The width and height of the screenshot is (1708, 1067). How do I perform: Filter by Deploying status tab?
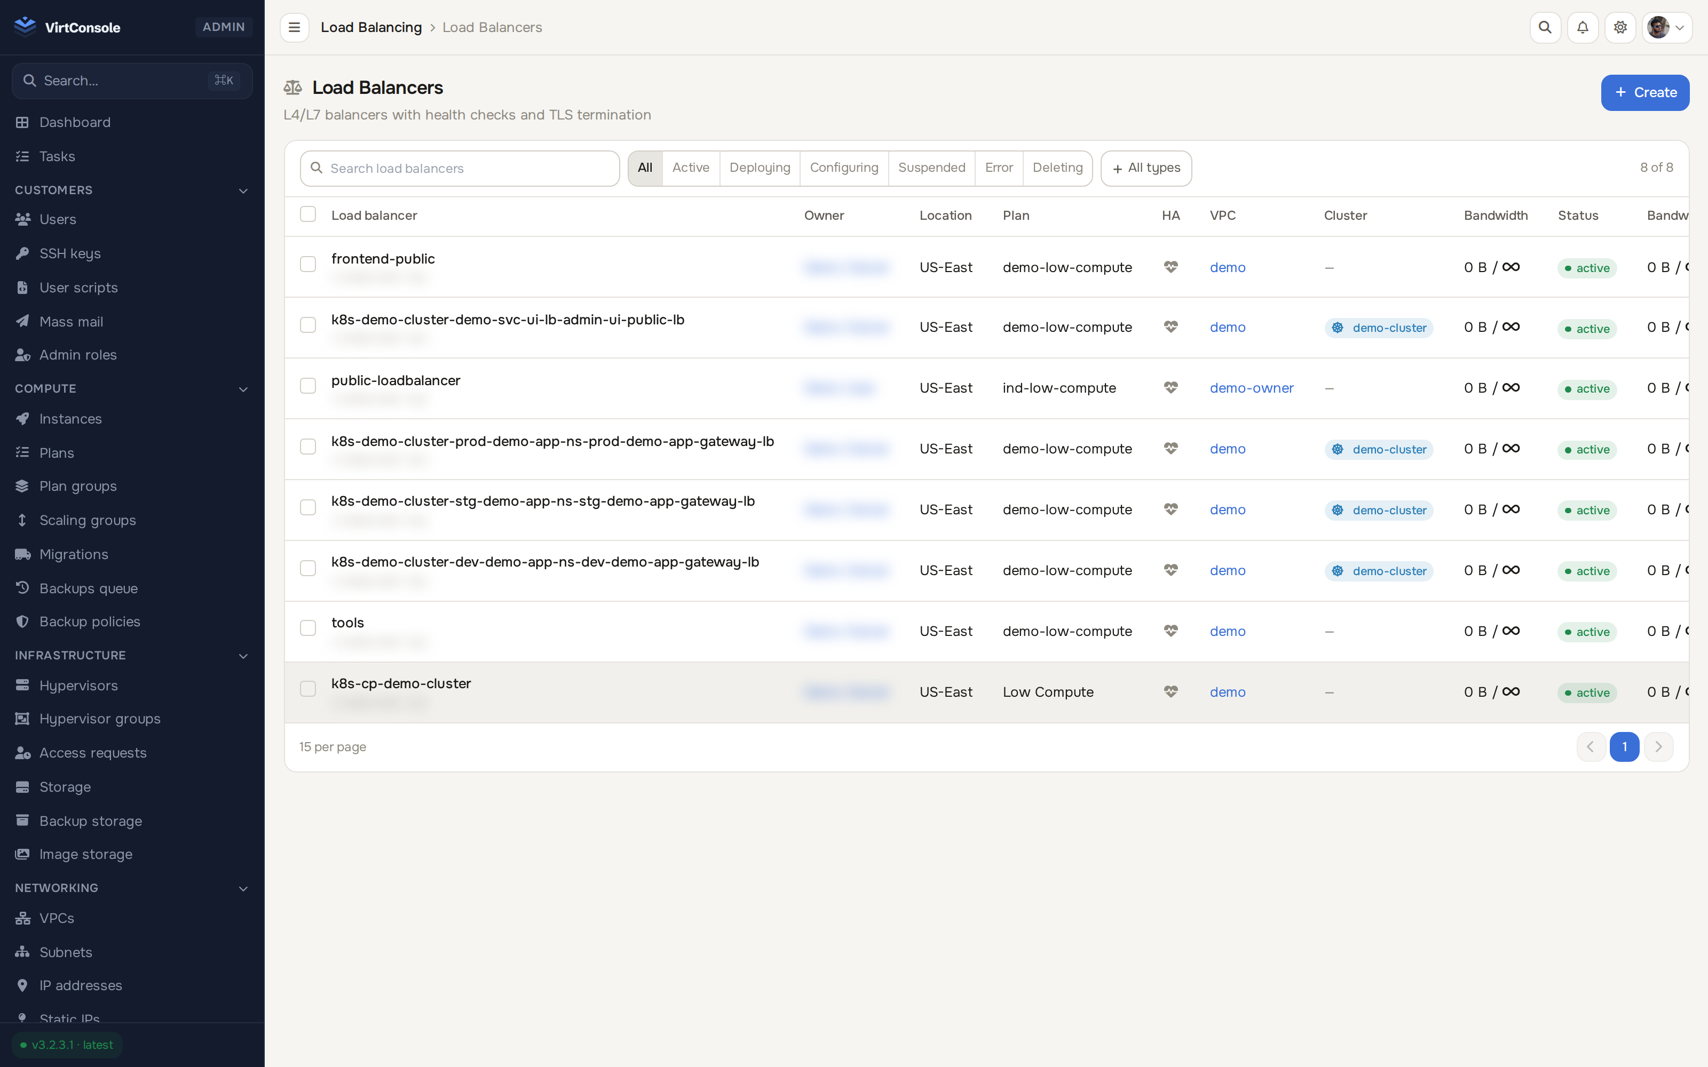(x=760, y=168)
